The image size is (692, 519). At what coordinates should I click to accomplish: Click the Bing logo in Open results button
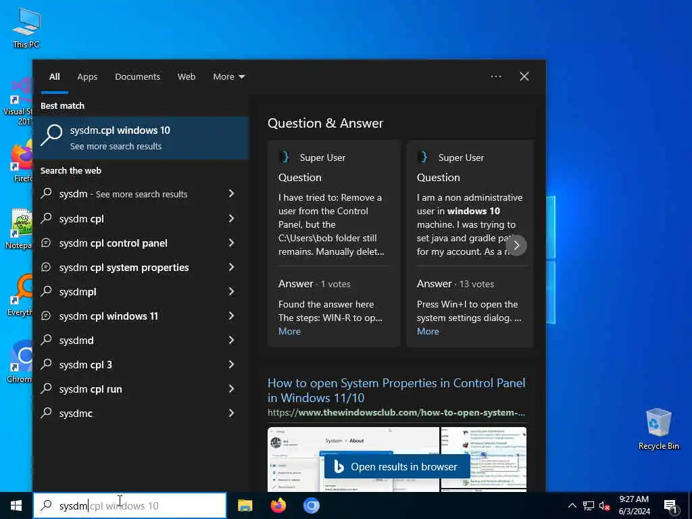(339, 466)
